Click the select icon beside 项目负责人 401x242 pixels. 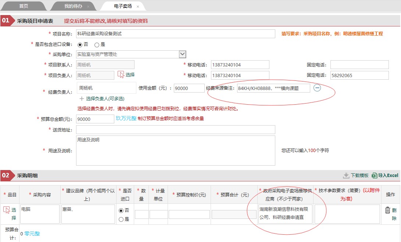point(121,75)
